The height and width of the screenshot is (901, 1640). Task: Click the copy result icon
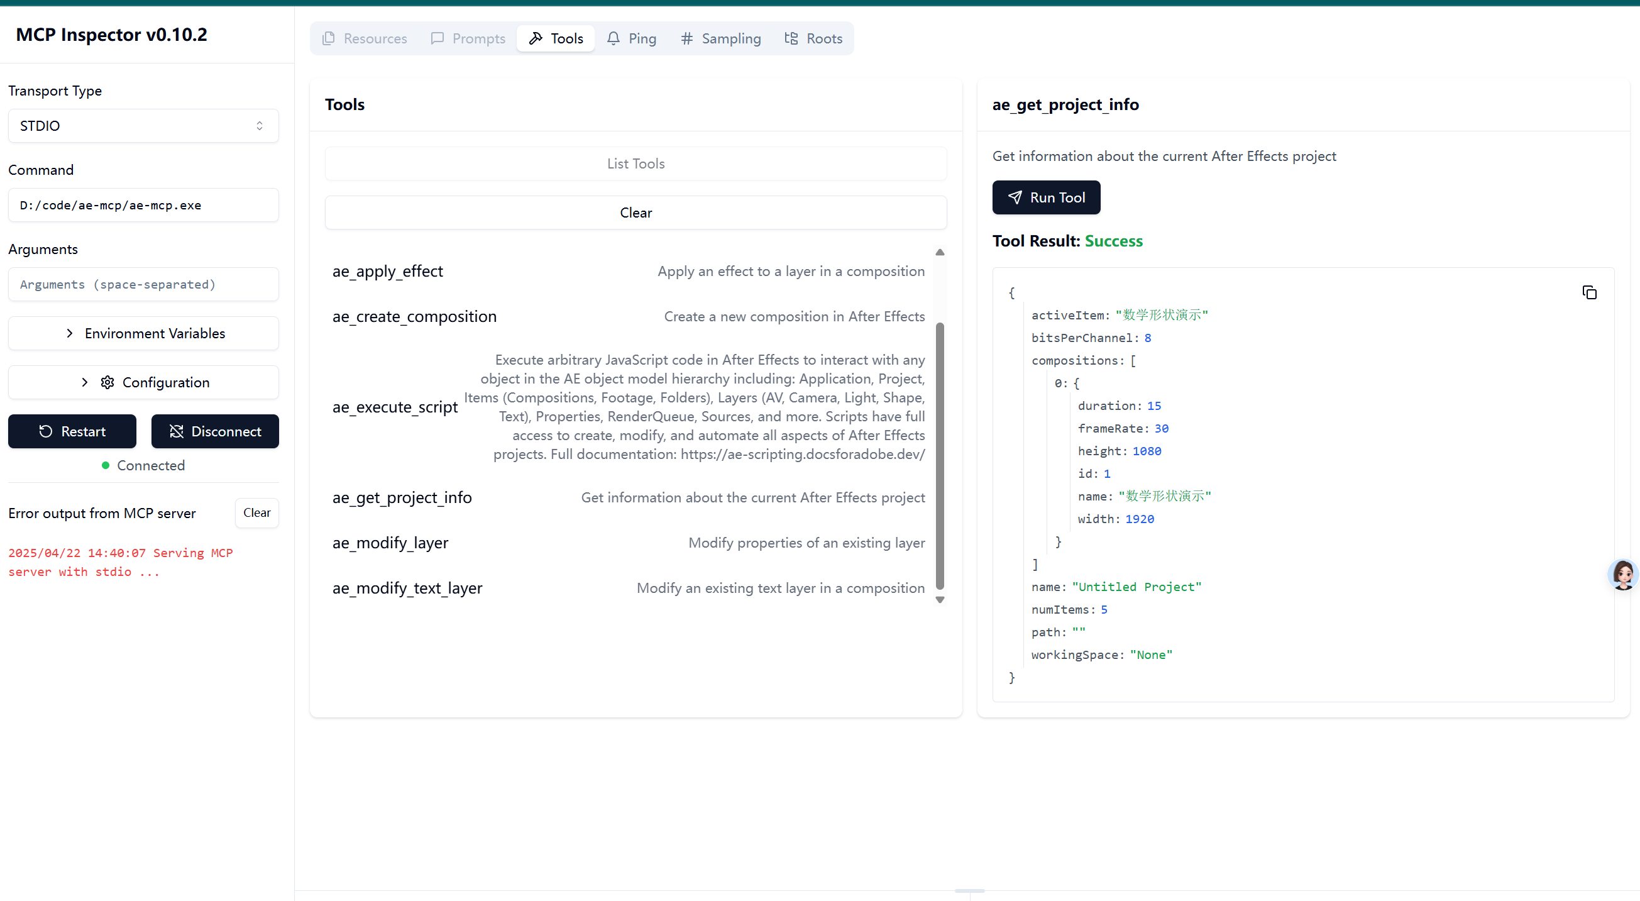1589,292
